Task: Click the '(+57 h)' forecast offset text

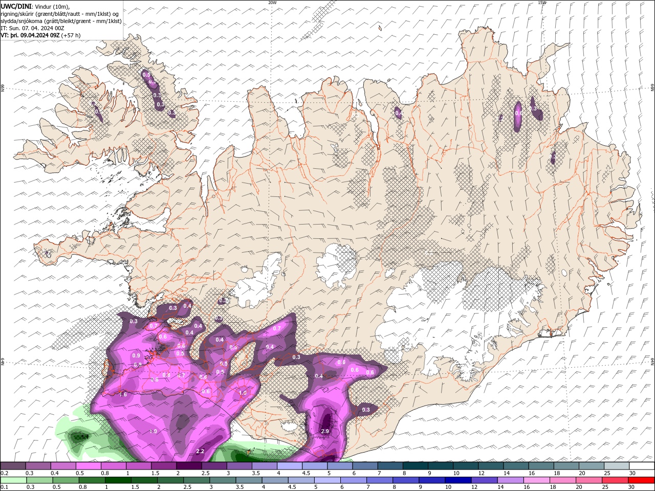Action: point(71,35)
